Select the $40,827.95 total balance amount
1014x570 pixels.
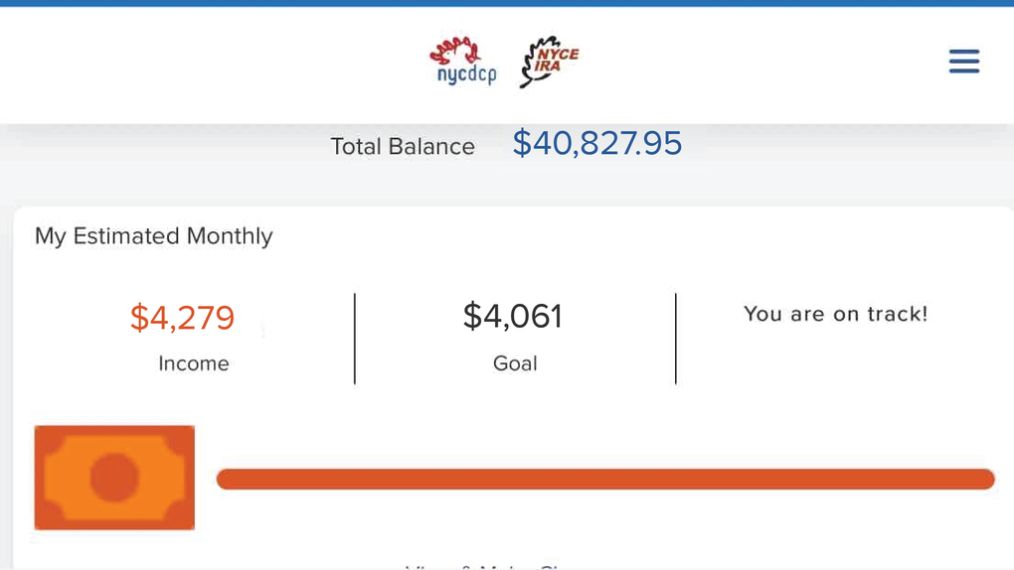[x=596, y=143]
